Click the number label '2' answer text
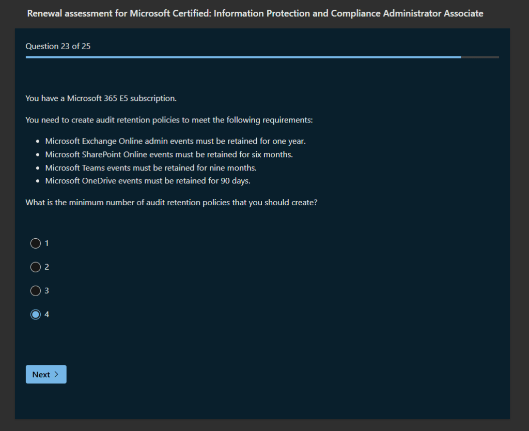This screenshot has width=529, height=431. (x=47, y=267)
